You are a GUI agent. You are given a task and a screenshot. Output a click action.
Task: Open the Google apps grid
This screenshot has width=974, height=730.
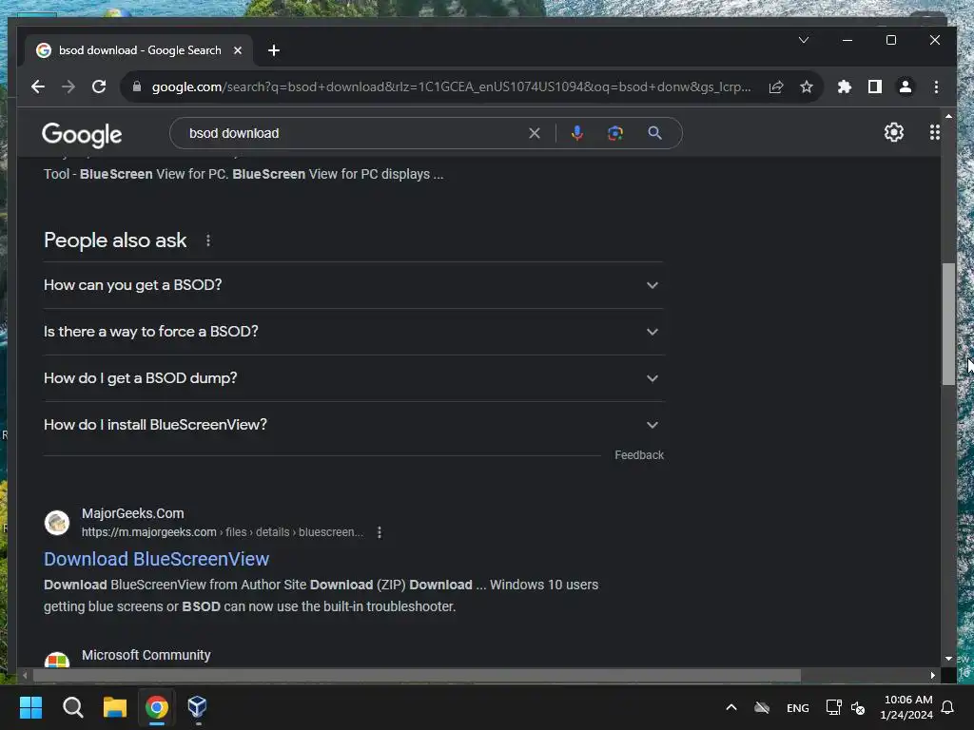934,132
